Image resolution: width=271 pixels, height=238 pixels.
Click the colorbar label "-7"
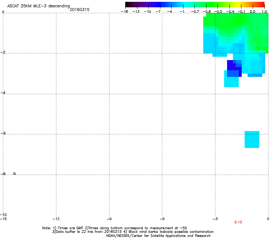click(158, 12)
